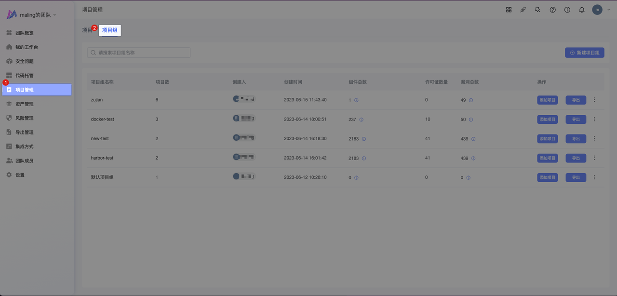Click the info circle icon in header
Screen dimensions: 617x296
tap(567, 10)
